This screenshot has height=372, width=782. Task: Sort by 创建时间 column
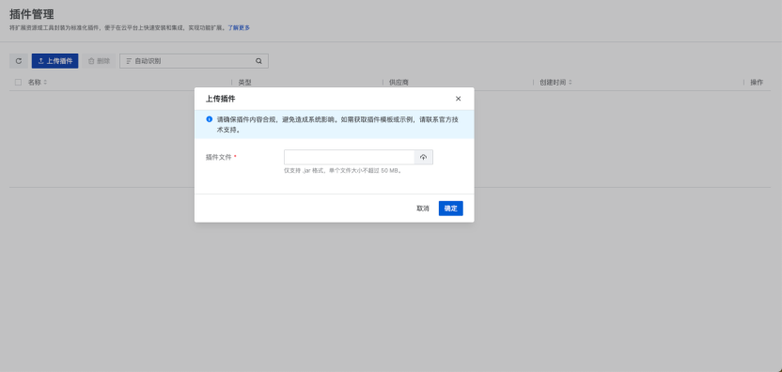tap(570, 83)
